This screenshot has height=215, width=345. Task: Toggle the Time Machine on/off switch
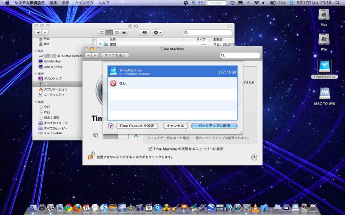(x=116, y=135)
